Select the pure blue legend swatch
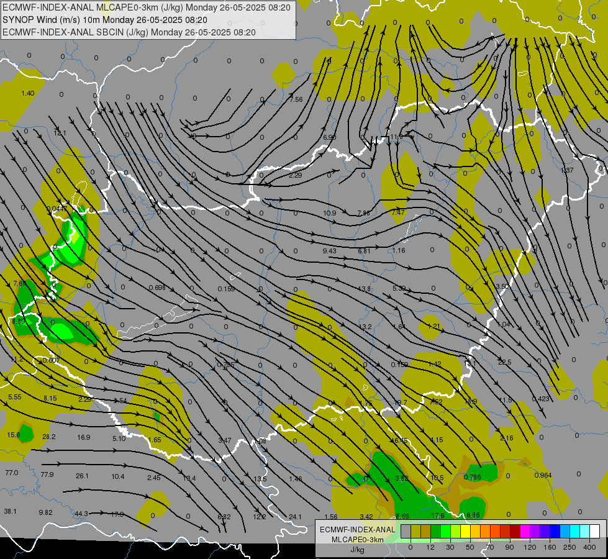The height and width of the screenshot is (559, 608). tap(555, 532)
